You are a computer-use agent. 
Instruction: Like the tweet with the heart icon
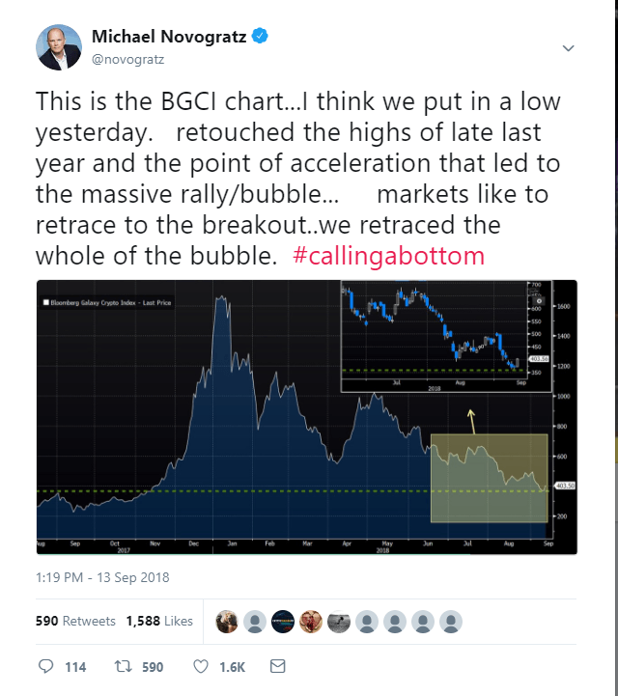coord(202,666)
